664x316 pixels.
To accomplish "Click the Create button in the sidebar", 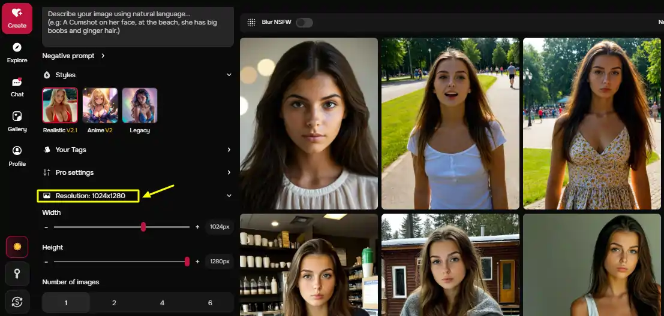I will 17,18.
